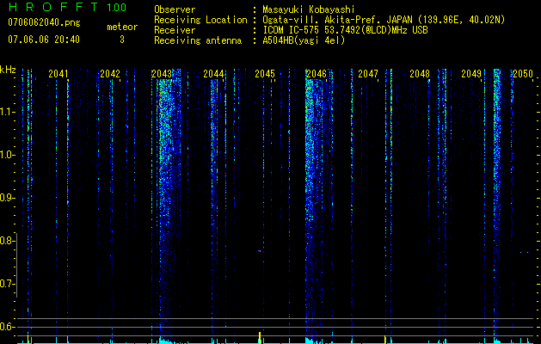Click the 2045 time marker
This screenshot has width=541, height=344.
265,74
